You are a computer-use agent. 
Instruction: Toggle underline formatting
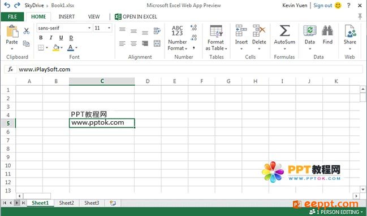[61, 38]
